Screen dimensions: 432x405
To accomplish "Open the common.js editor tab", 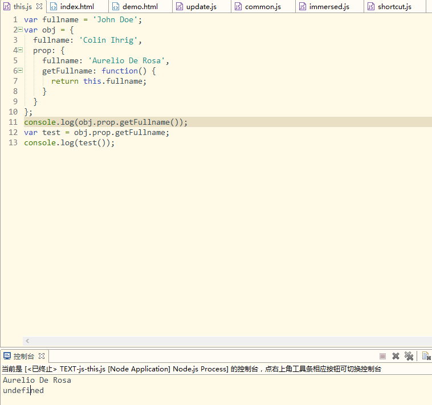I will (263, 7).
